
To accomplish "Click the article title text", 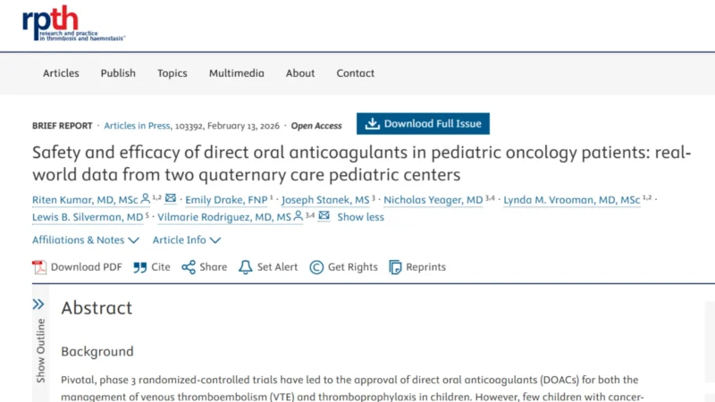I will click(x=361, y=163).
